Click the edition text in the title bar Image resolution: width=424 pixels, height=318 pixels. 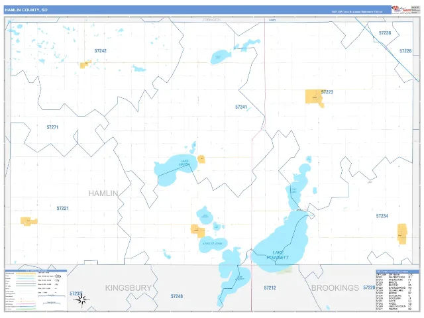pos(357,12)
